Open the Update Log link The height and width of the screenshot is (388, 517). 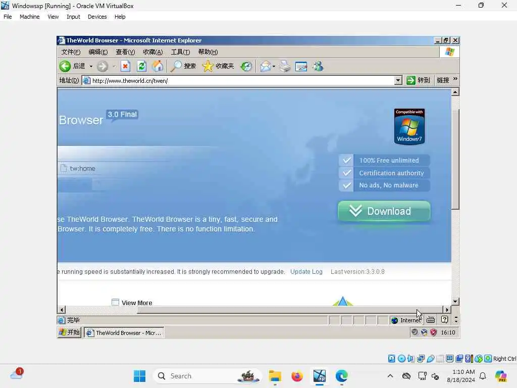pyautogui.click(x=306, y=271)
